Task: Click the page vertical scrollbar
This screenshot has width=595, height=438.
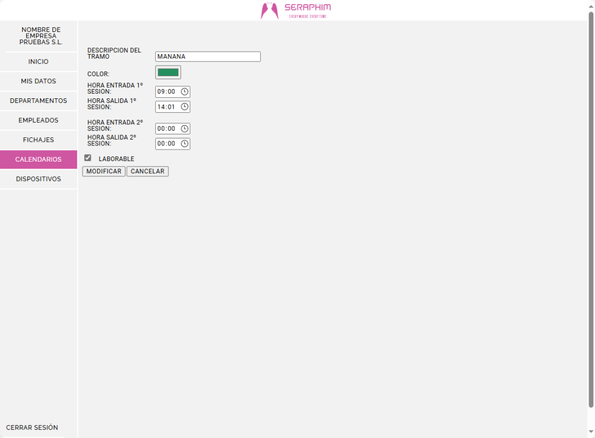Action: (x=591, y=209)
